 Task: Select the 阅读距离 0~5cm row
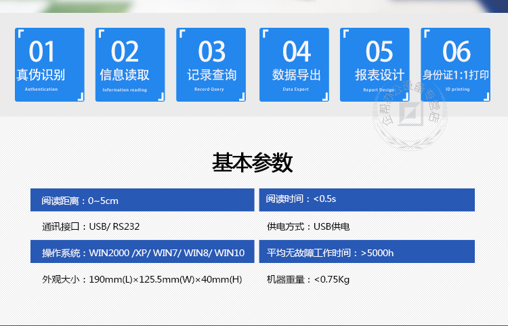[142, 200]
